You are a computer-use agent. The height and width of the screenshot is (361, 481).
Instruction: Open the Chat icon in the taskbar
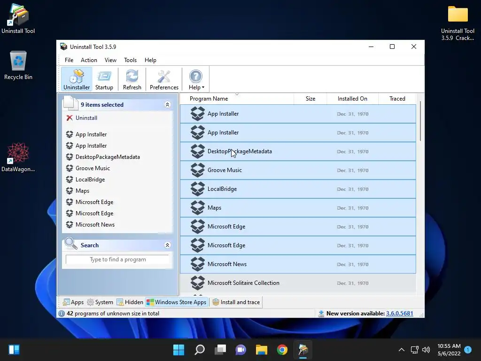click(x=241, y=350)
